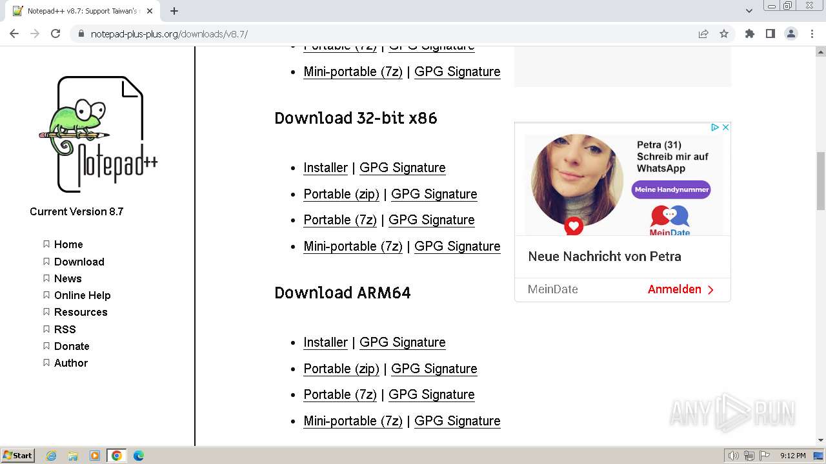The width and height of the screenshot is (826, 464).
Task: Open Chrome three-dot menu
Action: pyautogui.click(x=812, y=34)
